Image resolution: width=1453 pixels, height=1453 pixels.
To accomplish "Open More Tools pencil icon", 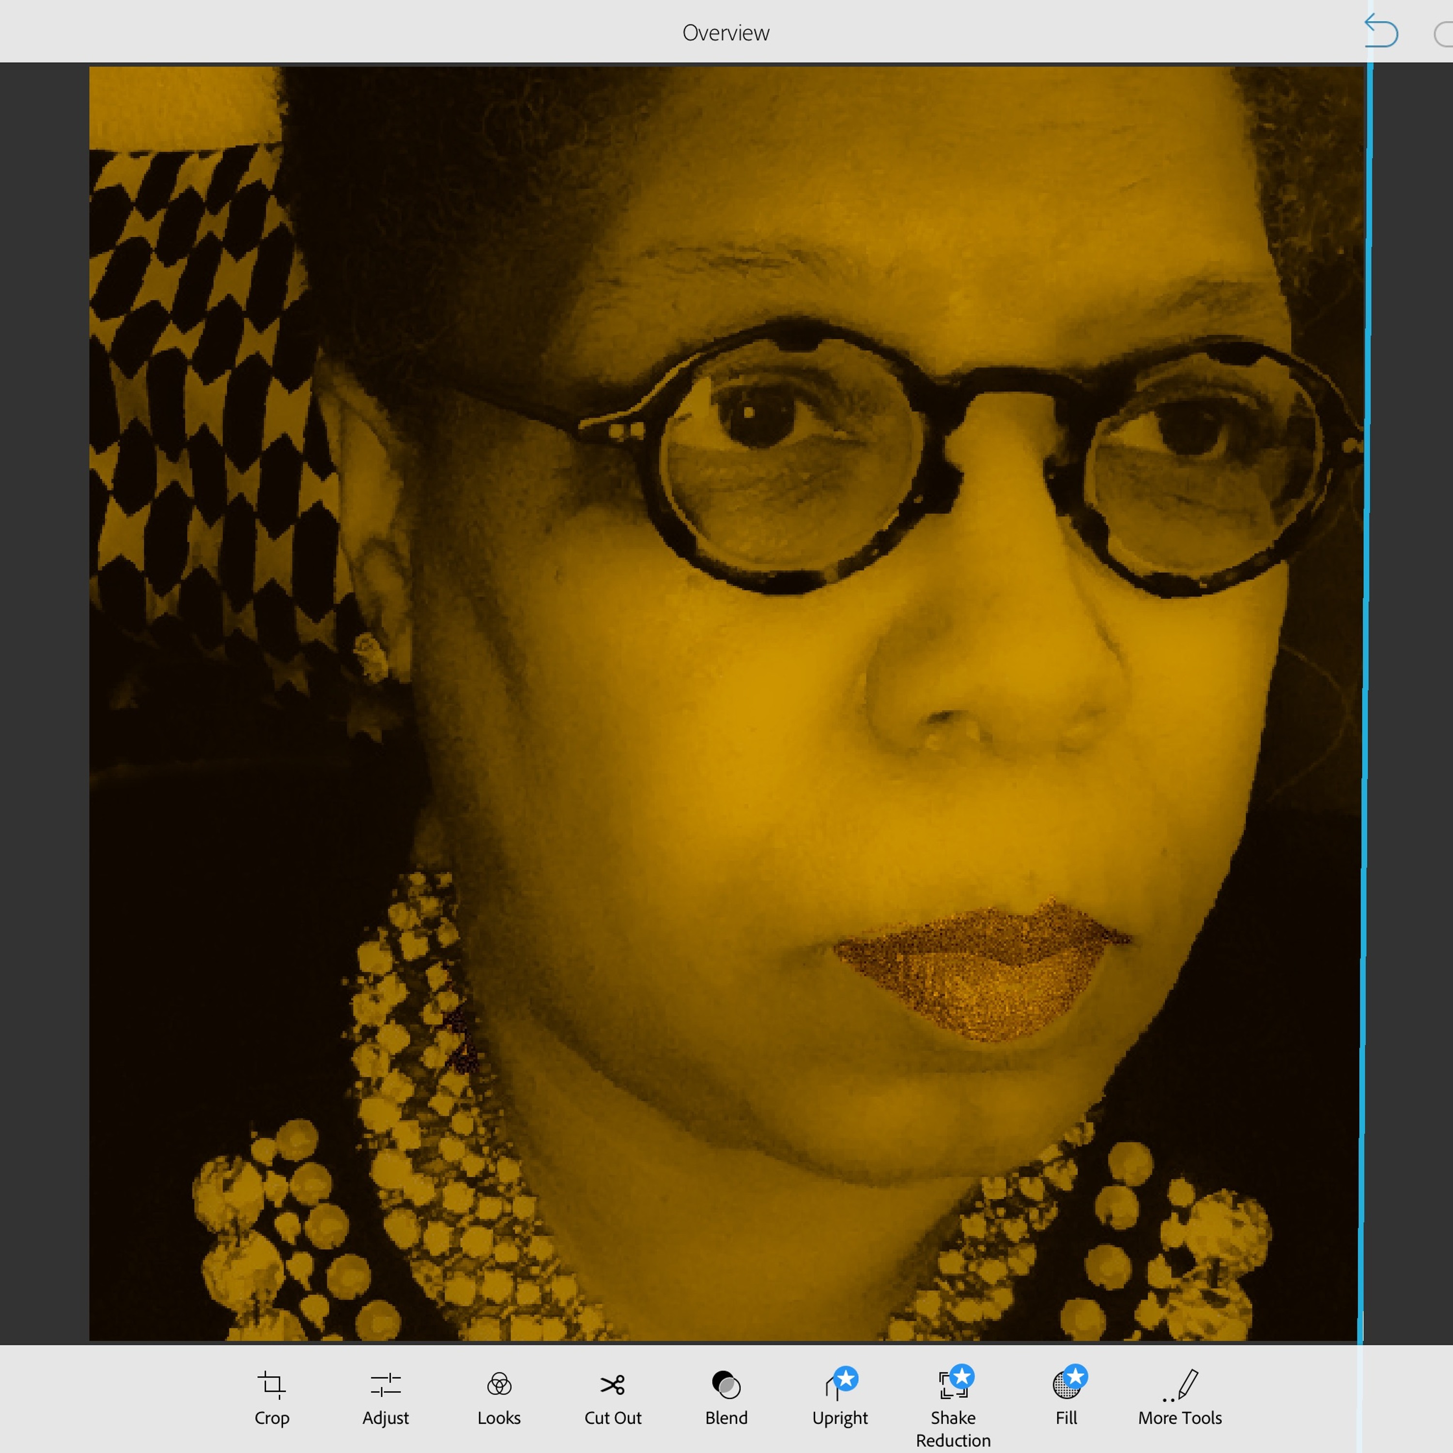I will coord(1179,1399).
